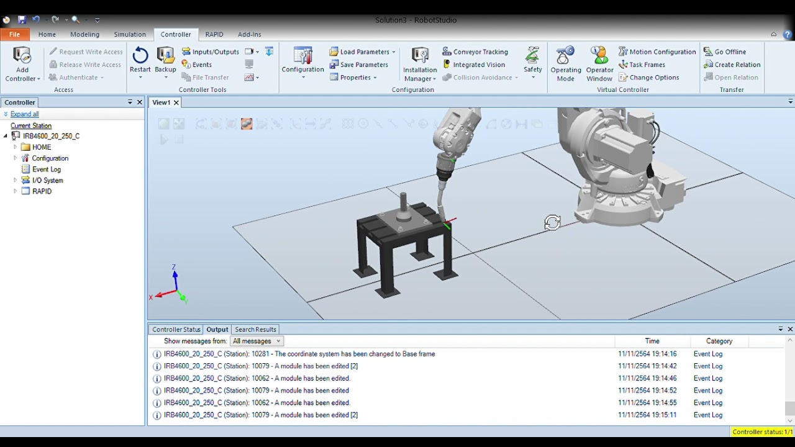Click the faded play icon in the 3D view
The width and height of the screenshot is (795, 447).
tap(164, 140)
